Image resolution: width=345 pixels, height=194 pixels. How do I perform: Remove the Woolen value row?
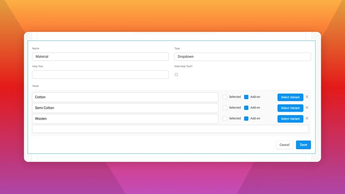(307, 118)
